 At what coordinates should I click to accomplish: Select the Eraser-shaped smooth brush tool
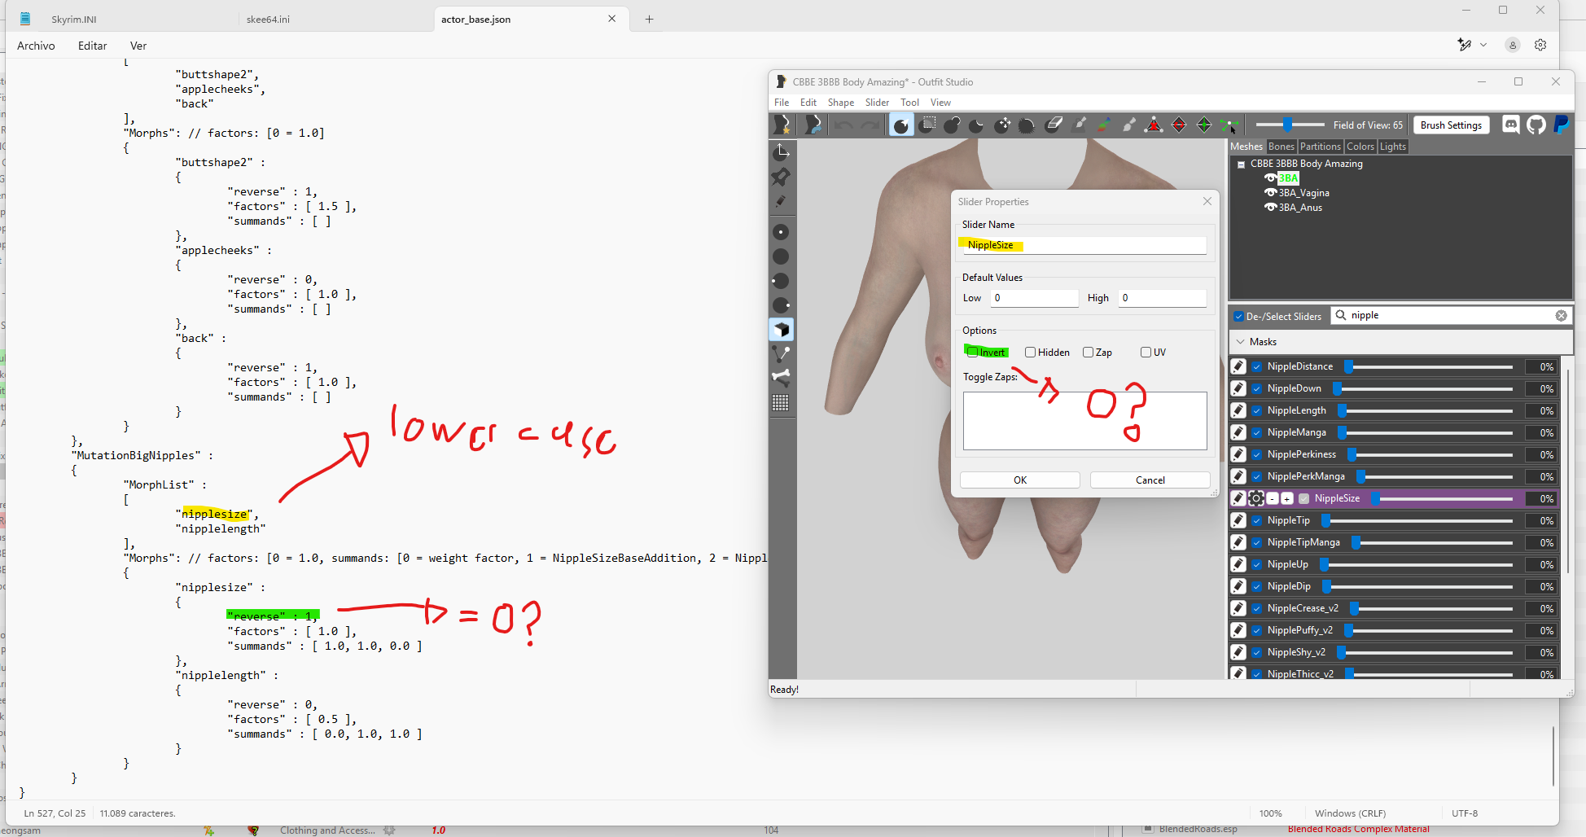(x=1054, y=125)
